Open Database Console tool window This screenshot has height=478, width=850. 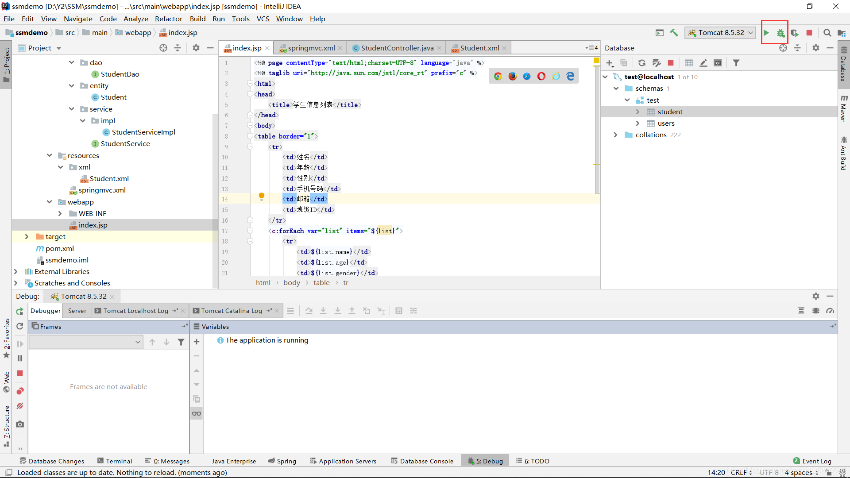pyautogui.click(x=422, y=461)
